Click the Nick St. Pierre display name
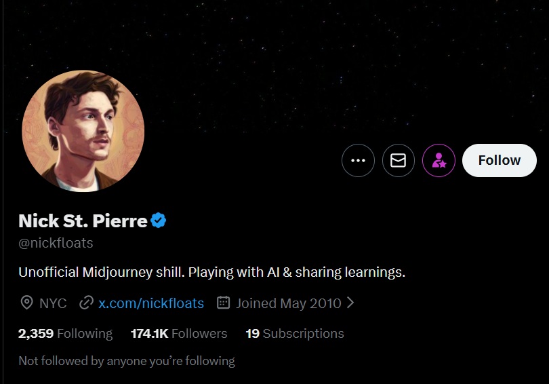549x384 pixels. pyautogui.click(x=83, y=220)
